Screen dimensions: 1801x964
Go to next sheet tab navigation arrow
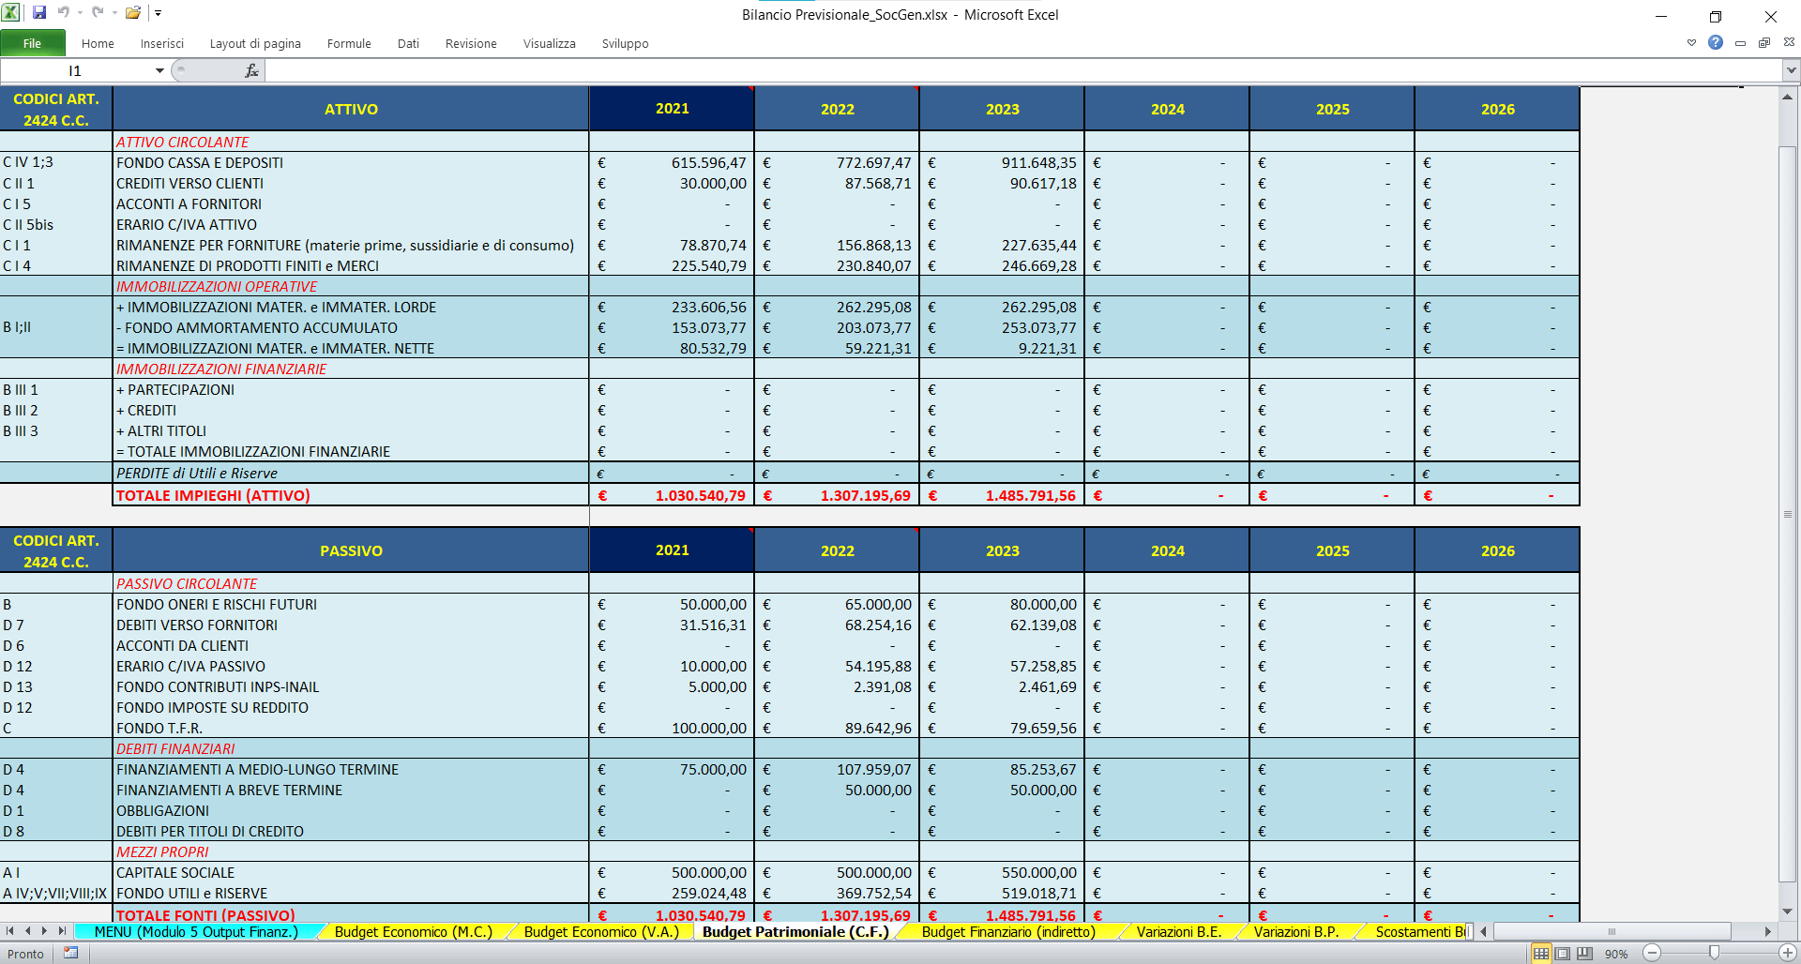point(44,931)
